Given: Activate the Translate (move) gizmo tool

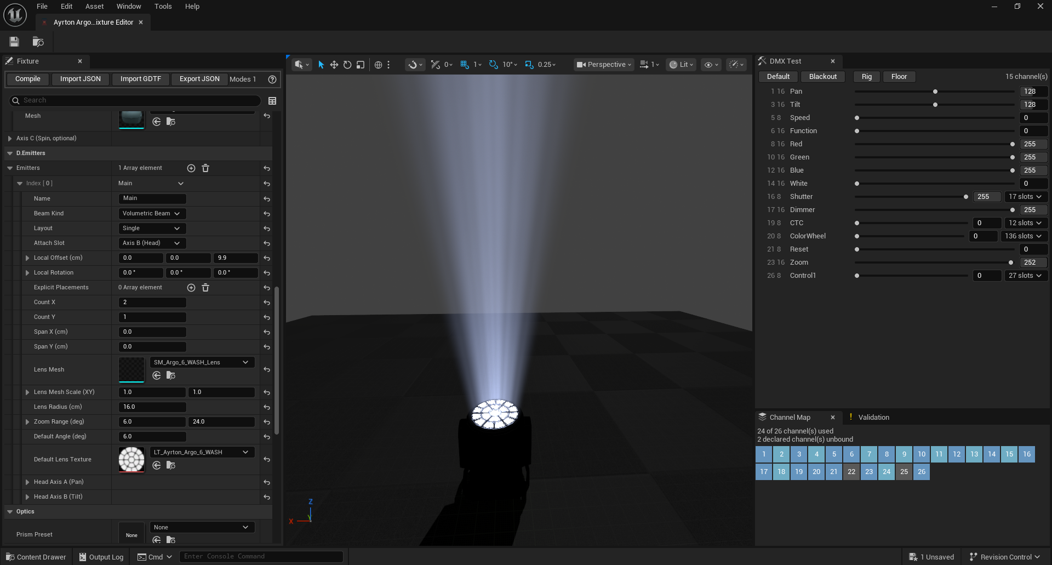Looking at the screenshot, I should 334,65.
